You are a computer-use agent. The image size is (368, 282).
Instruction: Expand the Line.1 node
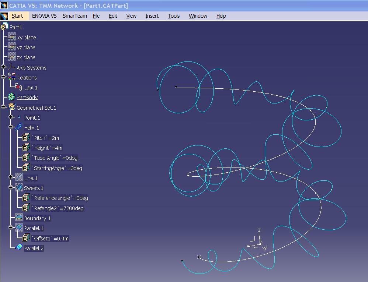tap(11, 177)
